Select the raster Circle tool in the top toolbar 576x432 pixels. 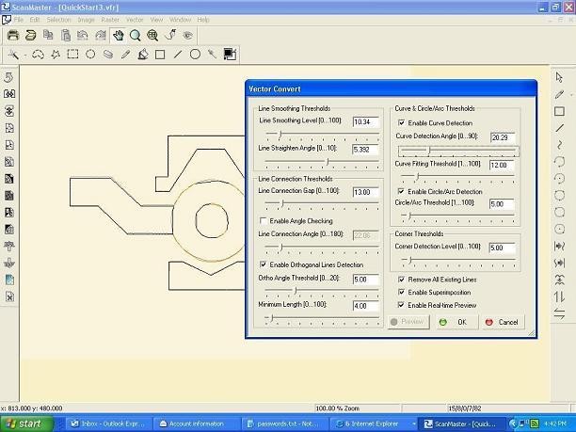click(x=195, y=55)
